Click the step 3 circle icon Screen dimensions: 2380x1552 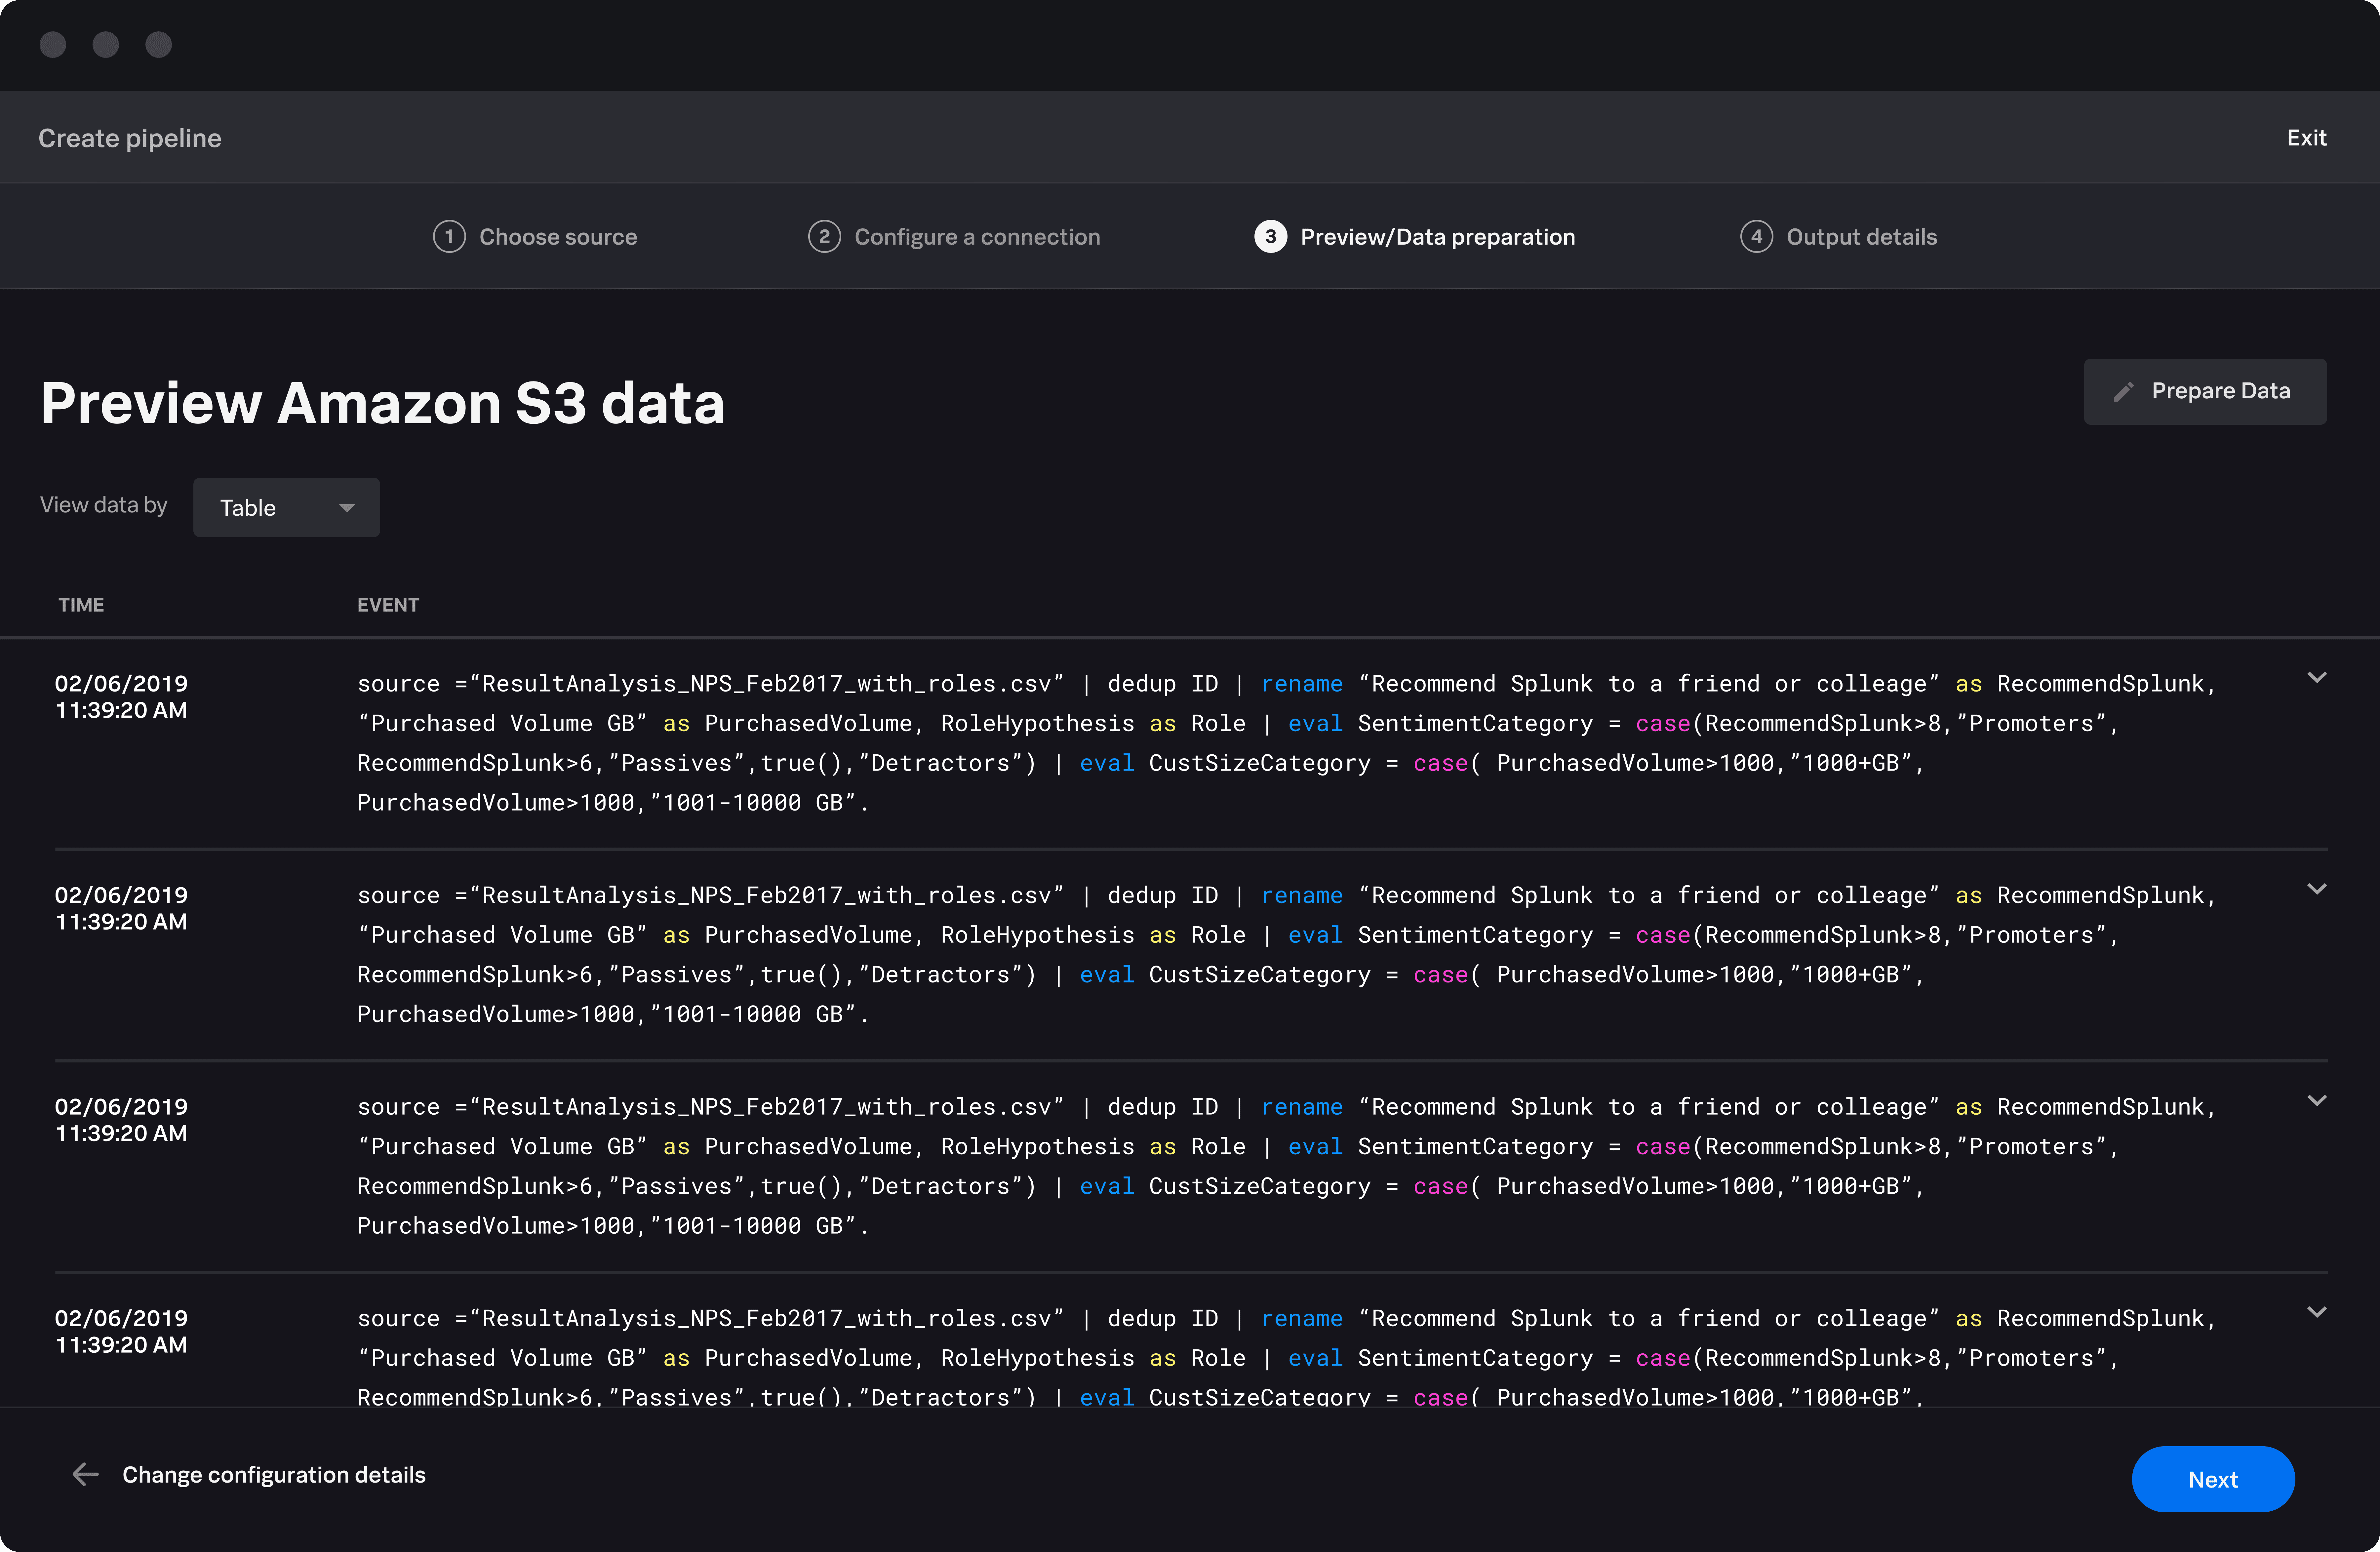[x=1270, y=237]
